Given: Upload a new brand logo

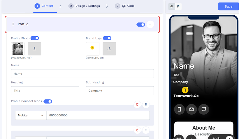Looking at the screenshot, I should point(109,49).
